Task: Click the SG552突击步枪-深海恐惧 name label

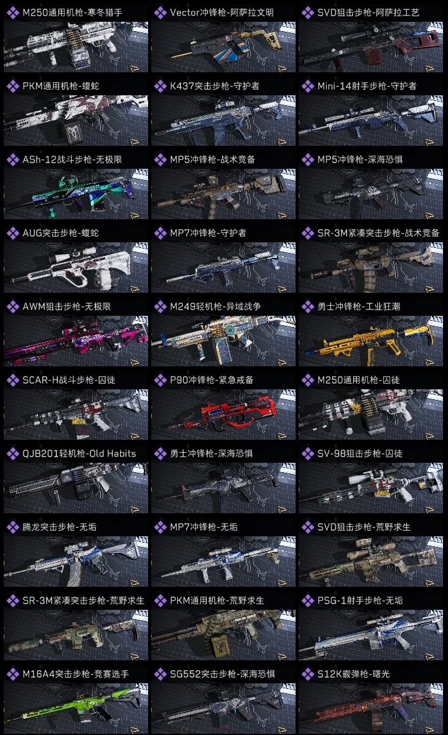Action: 222,674
